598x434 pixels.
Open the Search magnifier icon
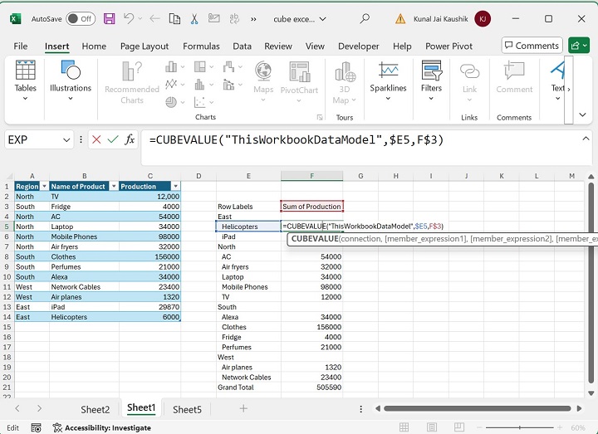coord(365,18)
